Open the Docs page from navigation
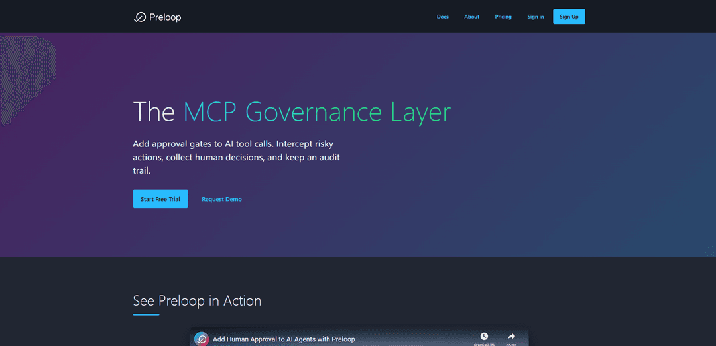 coord(442,17)
